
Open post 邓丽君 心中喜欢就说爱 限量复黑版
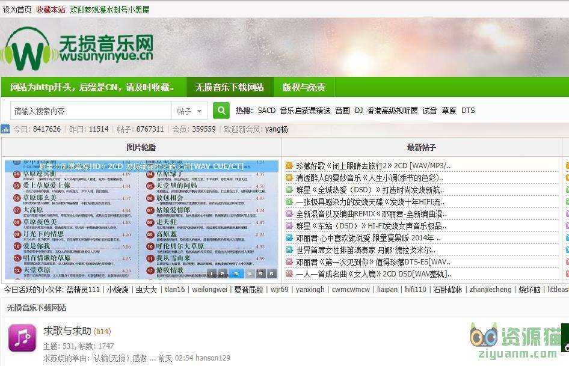[x=368, y=237]
